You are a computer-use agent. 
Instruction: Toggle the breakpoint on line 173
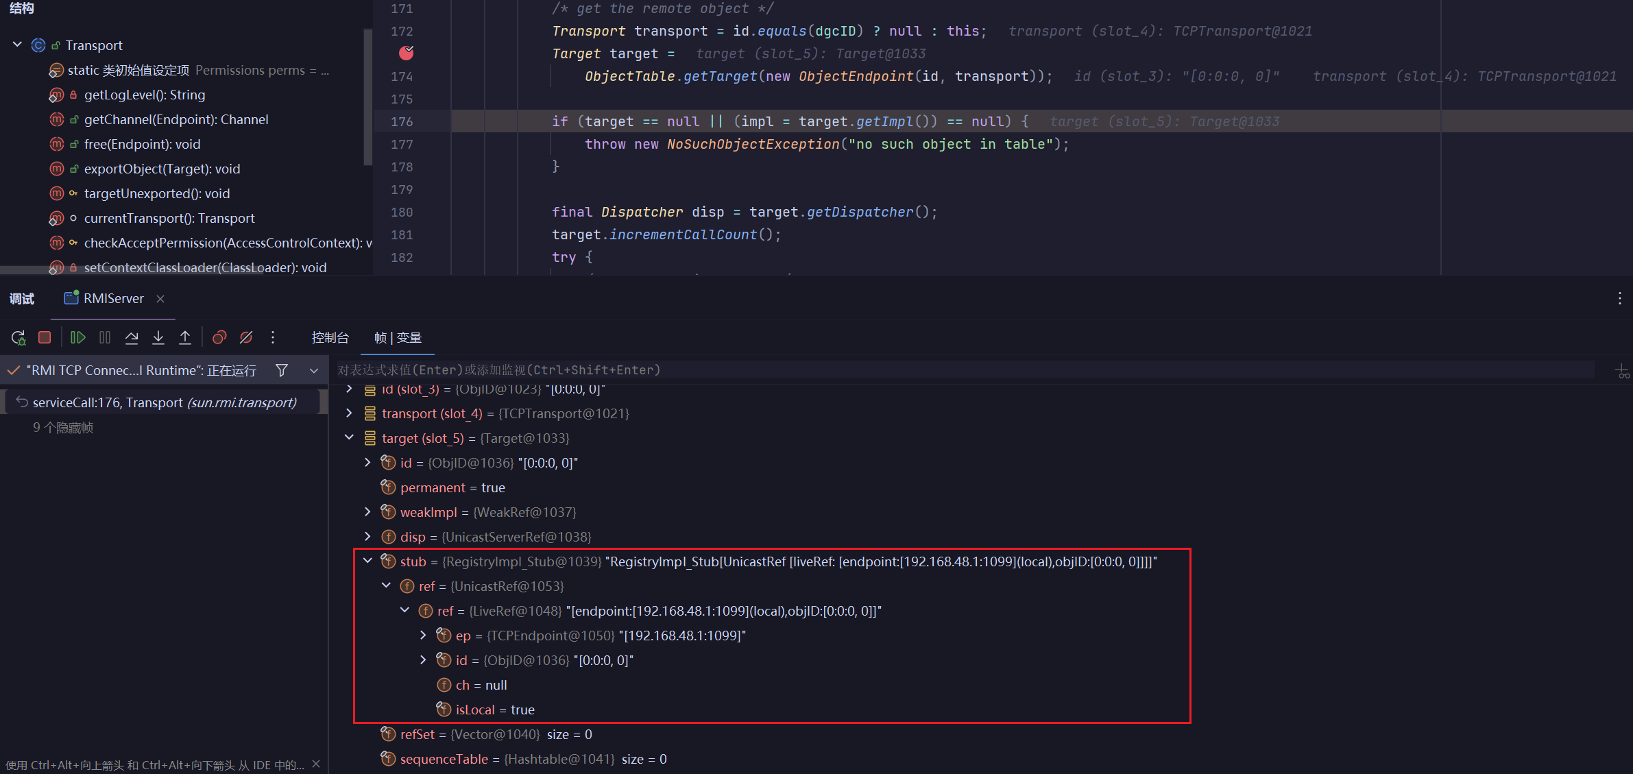click(406, 53)
